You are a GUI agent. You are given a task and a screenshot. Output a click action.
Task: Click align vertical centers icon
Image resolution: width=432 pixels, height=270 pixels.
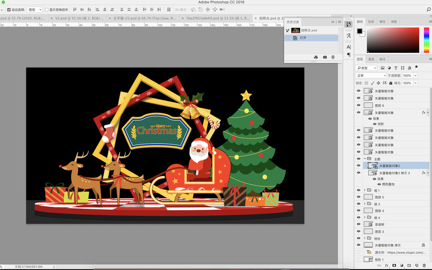[x=82, y=10]
